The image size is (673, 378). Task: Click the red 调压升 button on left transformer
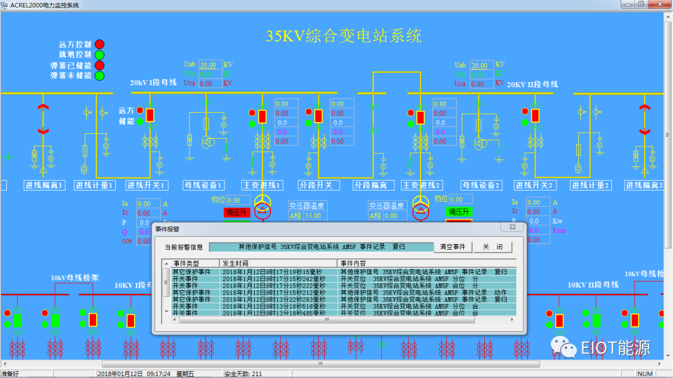(x=237, y=212)
